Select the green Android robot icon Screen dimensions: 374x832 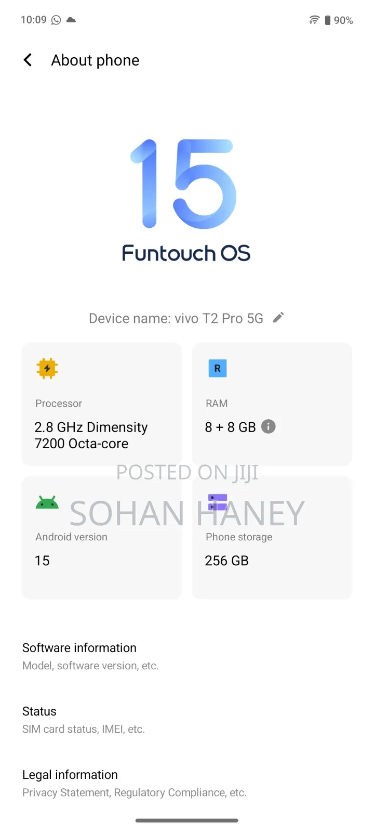tap(47, 502)
